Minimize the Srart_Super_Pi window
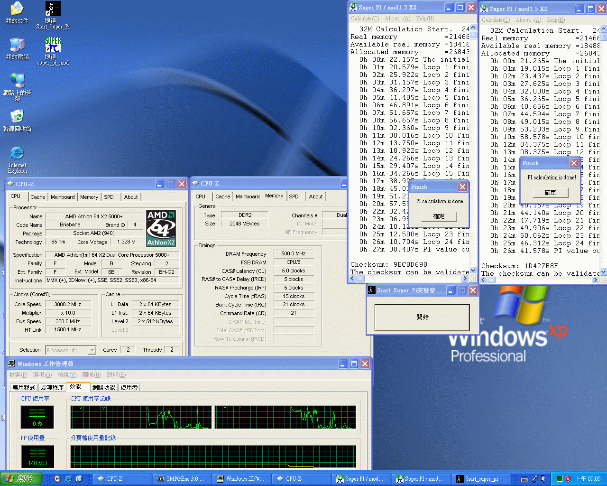 (x=451, y=290)
